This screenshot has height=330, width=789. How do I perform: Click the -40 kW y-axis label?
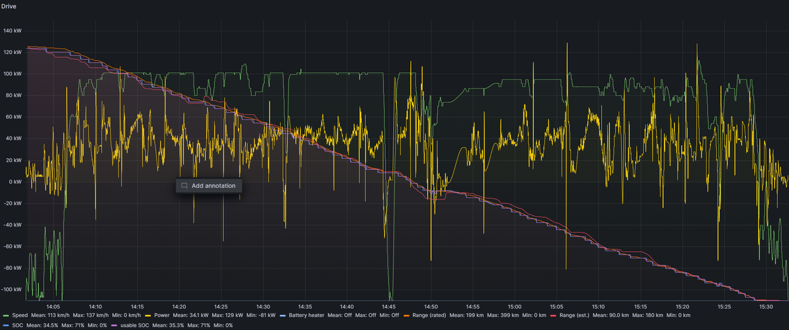(12, 225)
